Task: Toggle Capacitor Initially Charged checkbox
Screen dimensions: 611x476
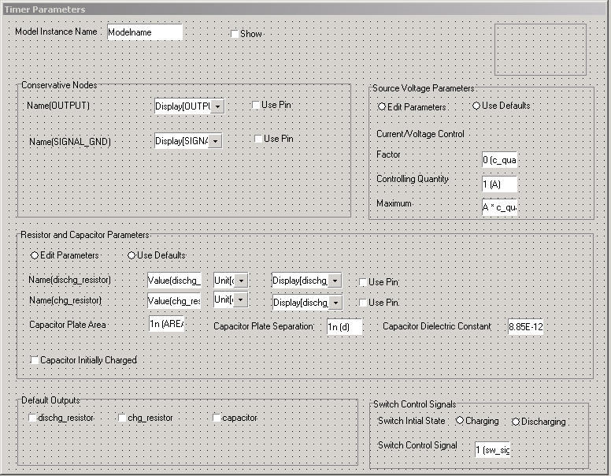Action: tap(35, 360)
